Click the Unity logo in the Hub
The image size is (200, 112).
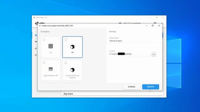(40, 23)
